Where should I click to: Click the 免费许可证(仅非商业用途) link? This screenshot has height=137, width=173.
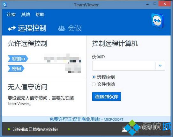coord(75,119)
